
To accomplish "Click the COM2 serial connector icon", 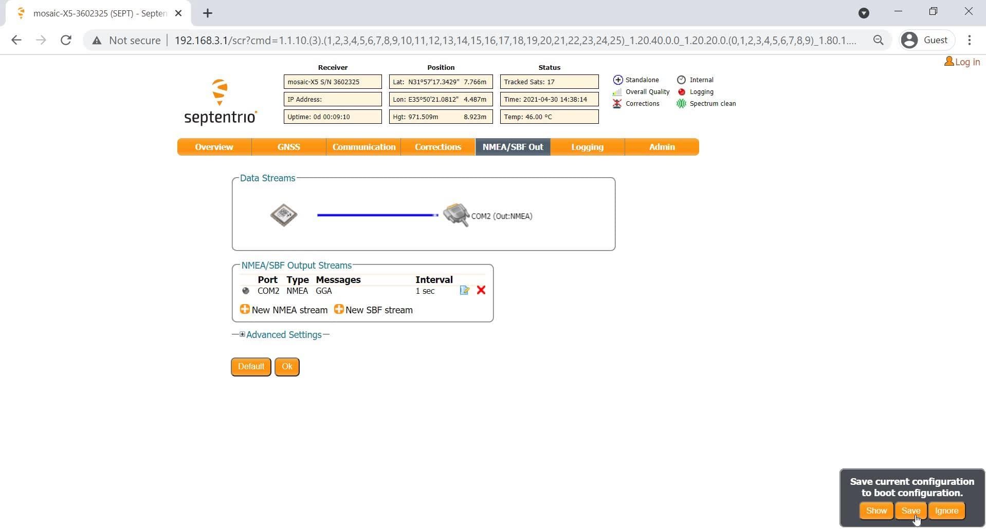I will pyautogui.click(x=456, y=215).
